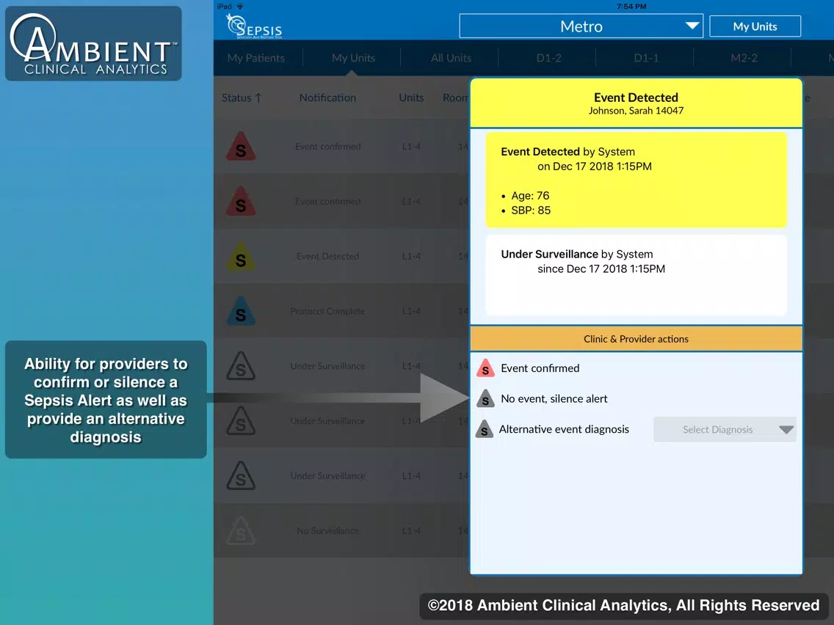Switch to the All Units tab
The height and width of the screenshot is (625, 834).
pyautogui.click(x=451, y=58)
